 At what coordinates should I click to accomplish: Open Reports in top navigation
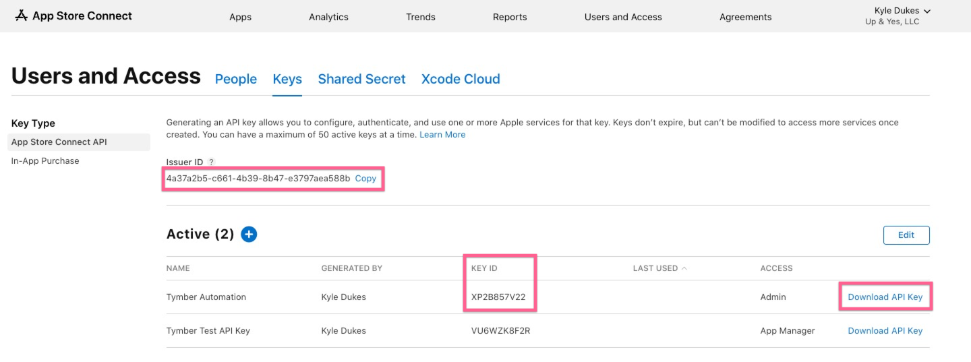point(510,17)
